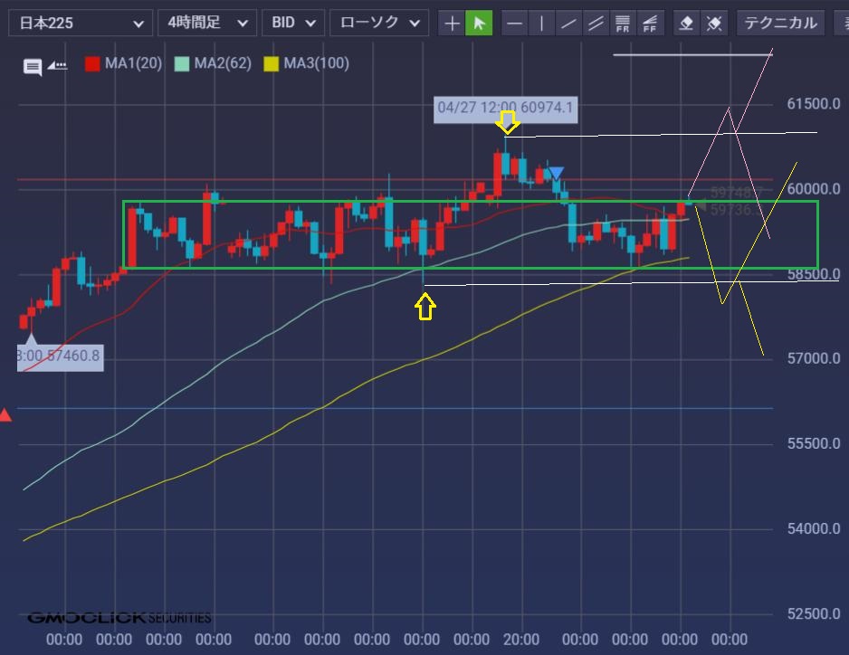Image resolution: width=849 pixels, height=655 pixels.
Task: Pick the Fibonacci retracement FR tool
Action: (622, 23)
